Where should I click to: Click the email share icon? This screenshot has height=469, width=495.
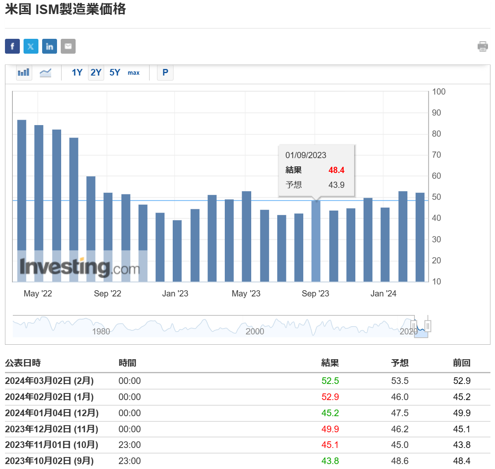pos(68,46)
